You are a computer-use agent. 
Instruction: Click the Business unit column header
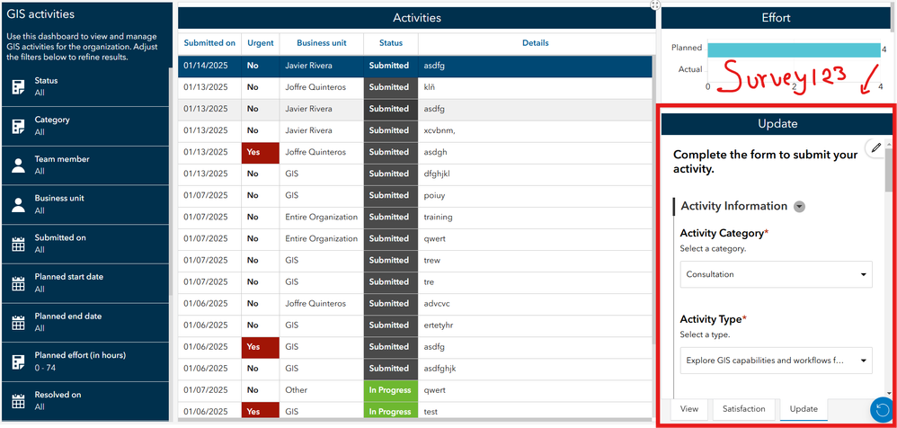click(x=322, y=43)
